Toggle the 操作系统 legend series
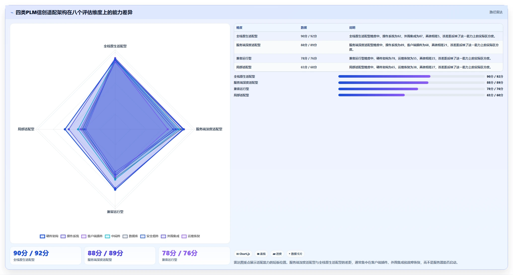 pos(70,236)
